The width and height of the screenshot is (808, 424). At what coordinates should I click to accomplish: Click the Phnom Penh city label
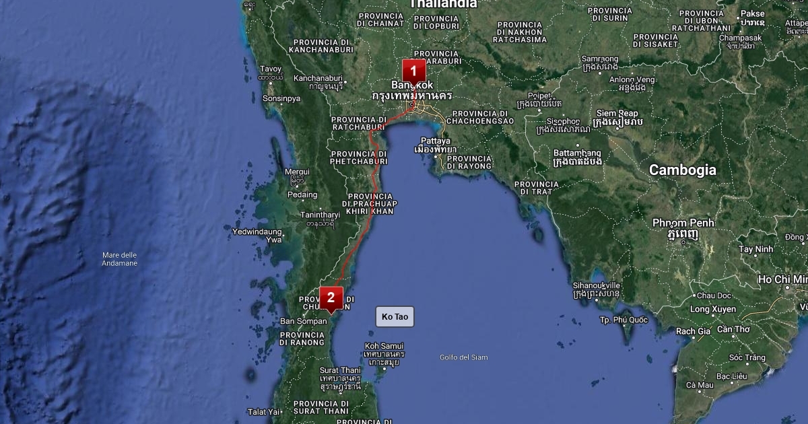coord(683,223)
